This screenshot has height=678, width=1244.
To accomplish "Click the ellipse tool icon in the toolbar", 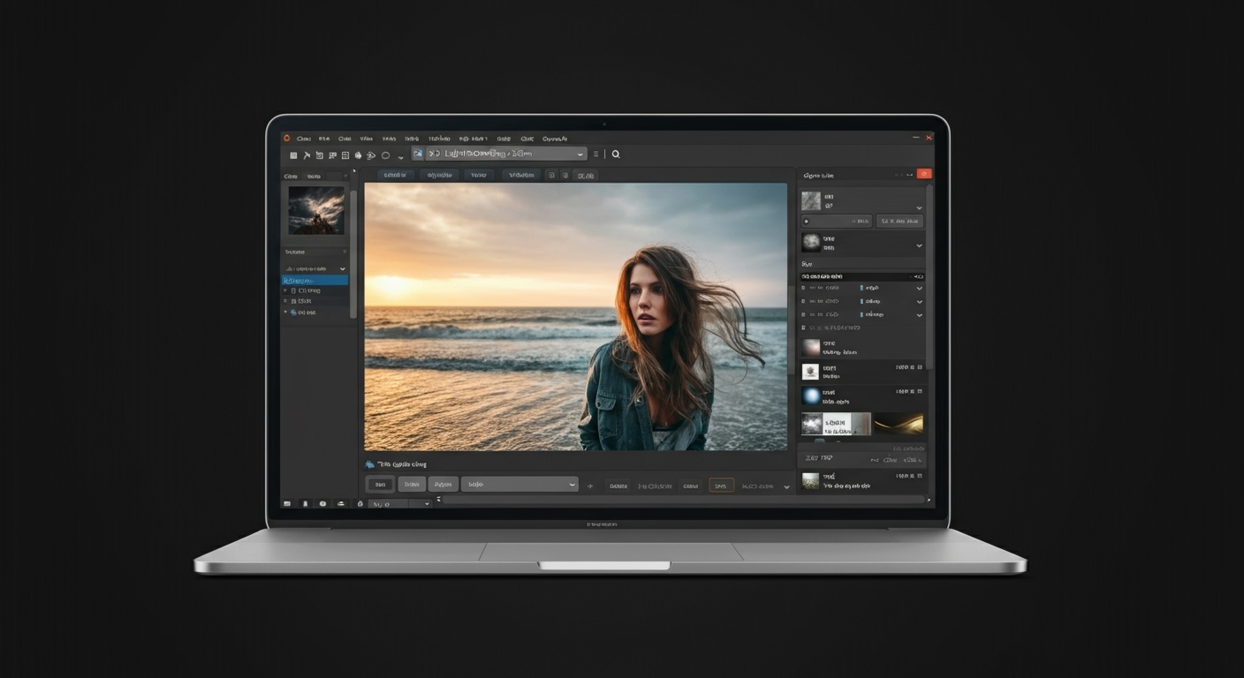I will (385, 154).
